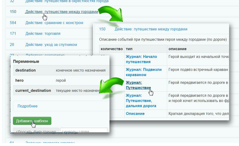Open link 'Действие: торговля'
Viewport: 239px width, 146px height.
43,34
